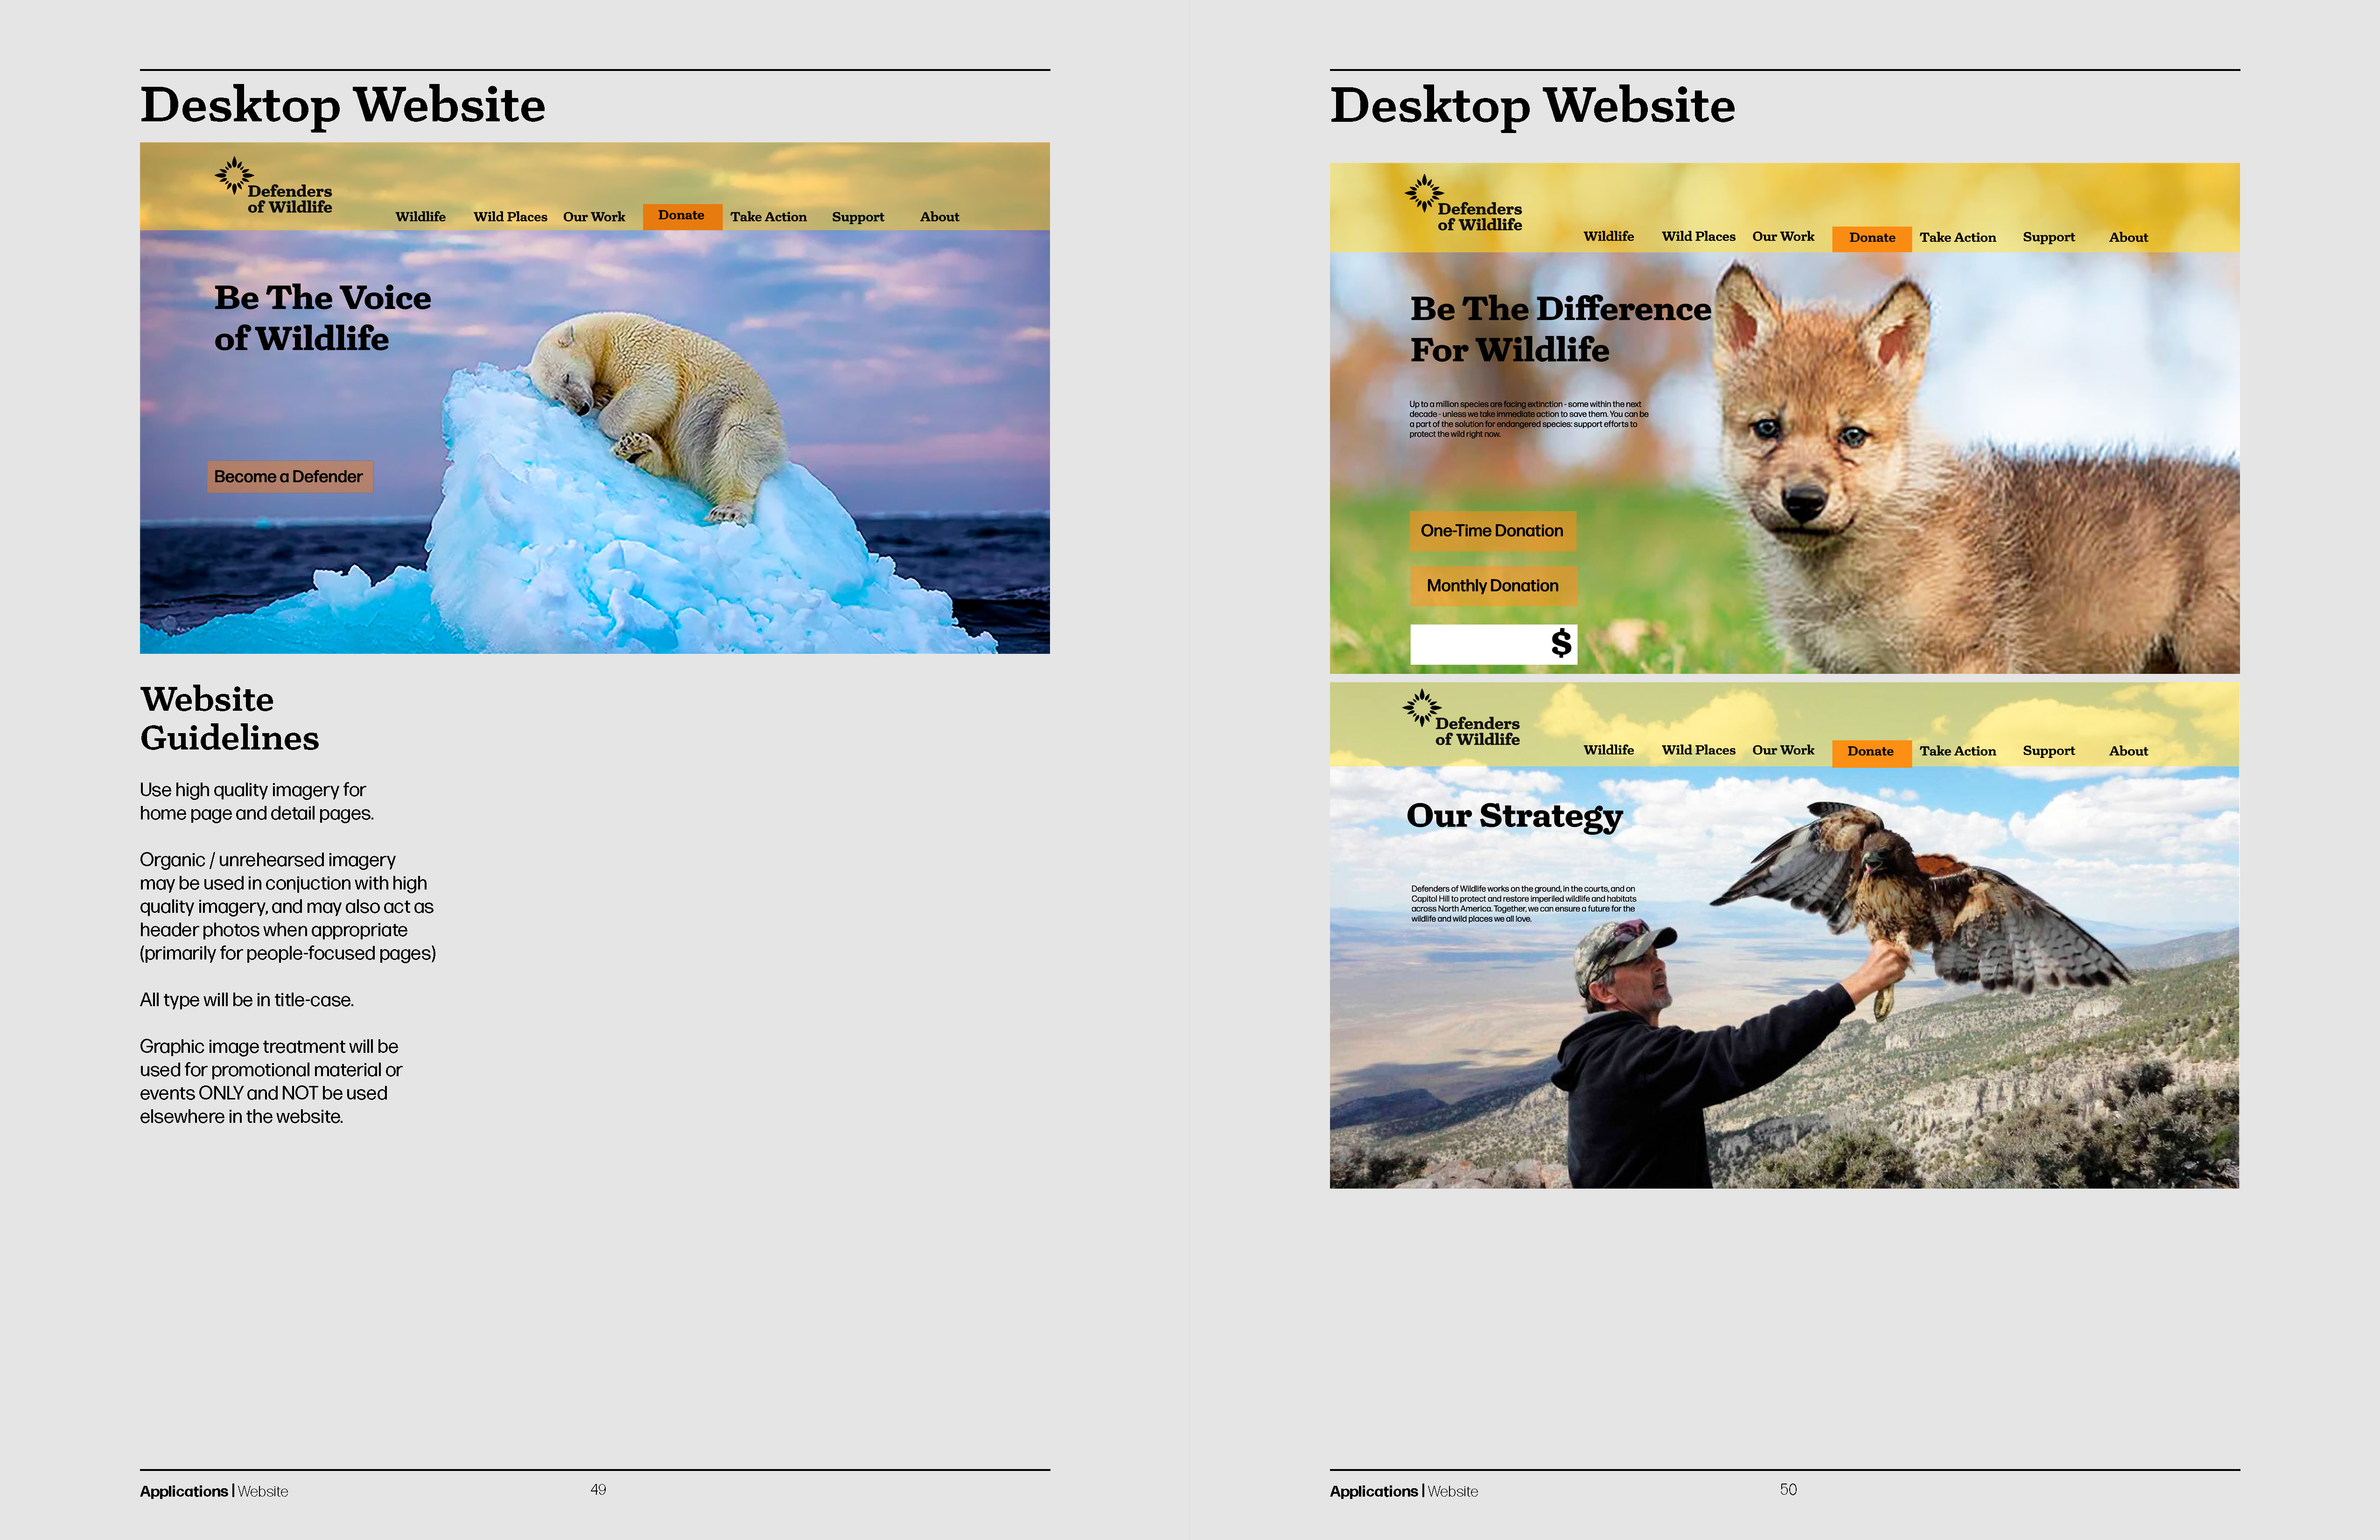This screenshot has height=1540, width=2380.
Task: Click Take Action on Our Strategy page
Action: [x=1957, y=751]
